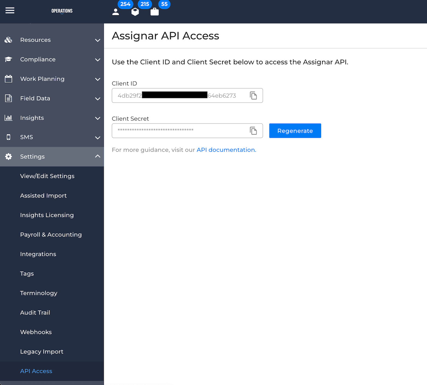The width and height of the screenshot is (427, 385).
Task: Click the Insights bar chart icon
Action: coord(8,118)
